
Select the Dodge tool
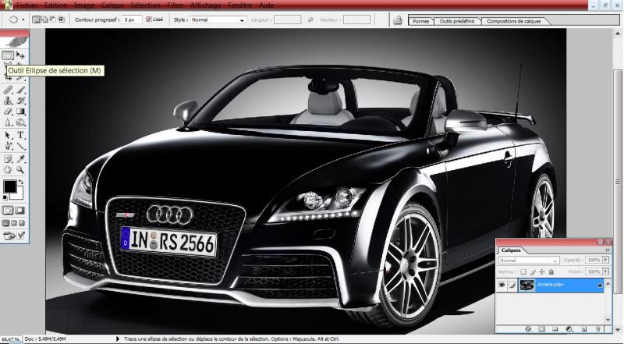(21, 122)
